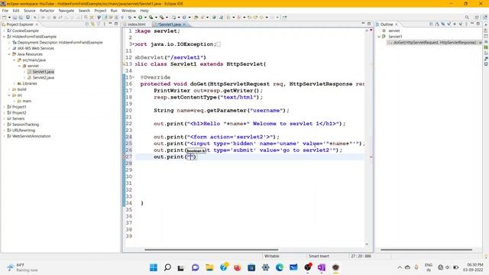Collapse the Java Resources node
Viewport: 489px width, 275px height.
click(x=9, y=54)
